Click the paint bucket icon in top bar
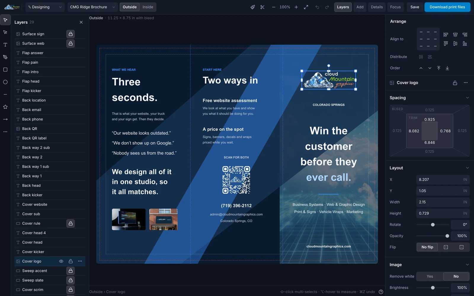The image size is (474, 296). (253, 7)
